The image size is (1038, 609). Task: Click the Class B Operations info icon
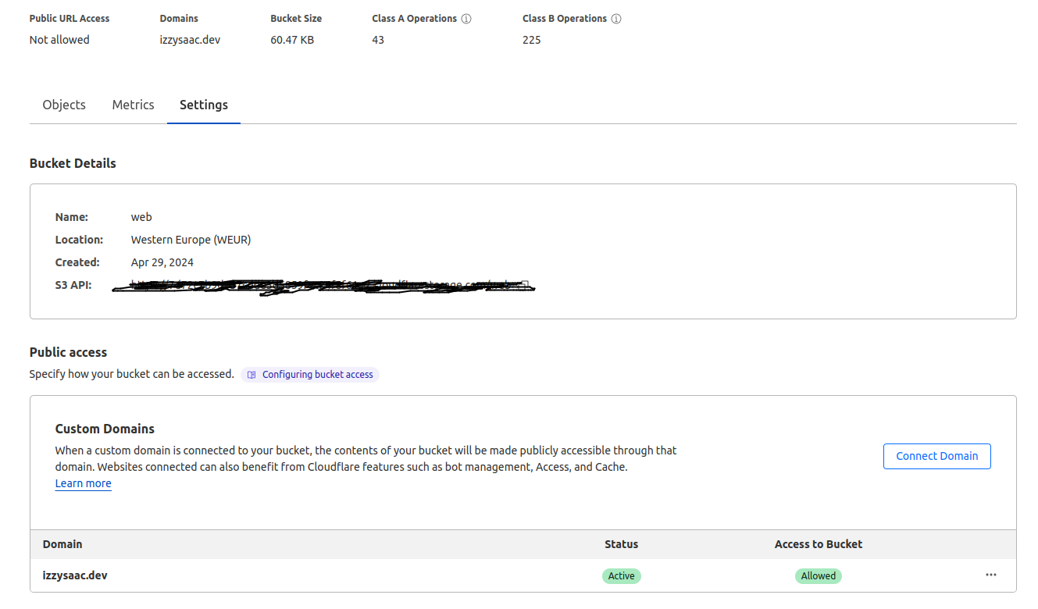click(x=617, y=18)
